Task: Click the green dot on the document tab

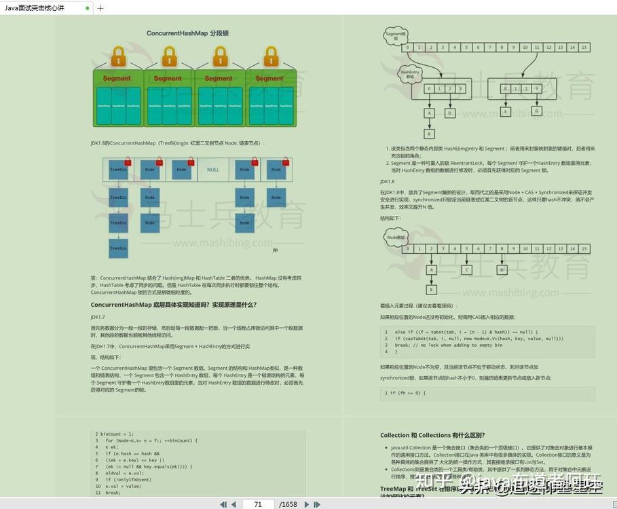Action: pos(88,8)
